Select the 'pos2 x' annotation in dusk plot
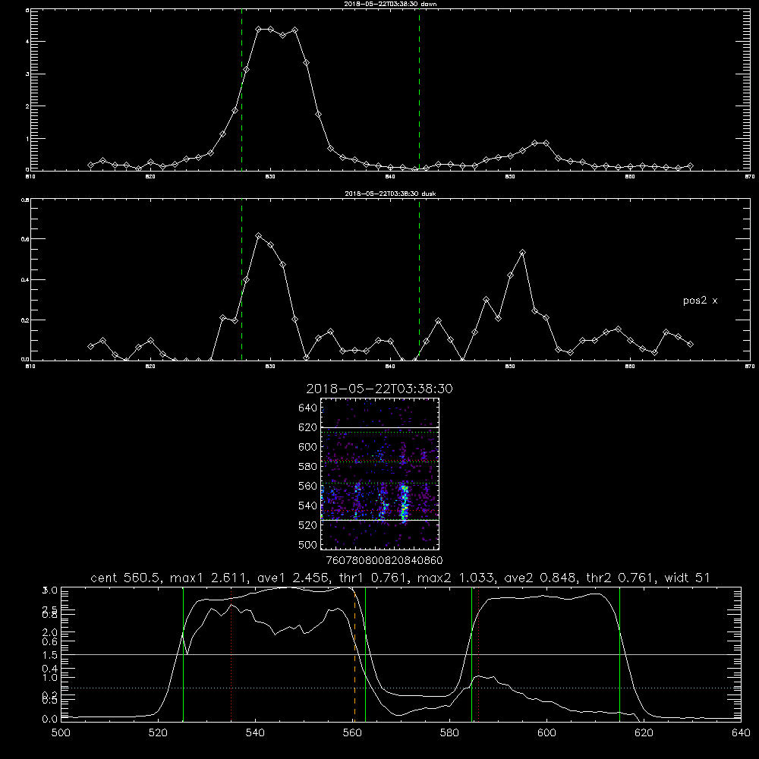This screenshot has height=759, width=759. [700, 301]
